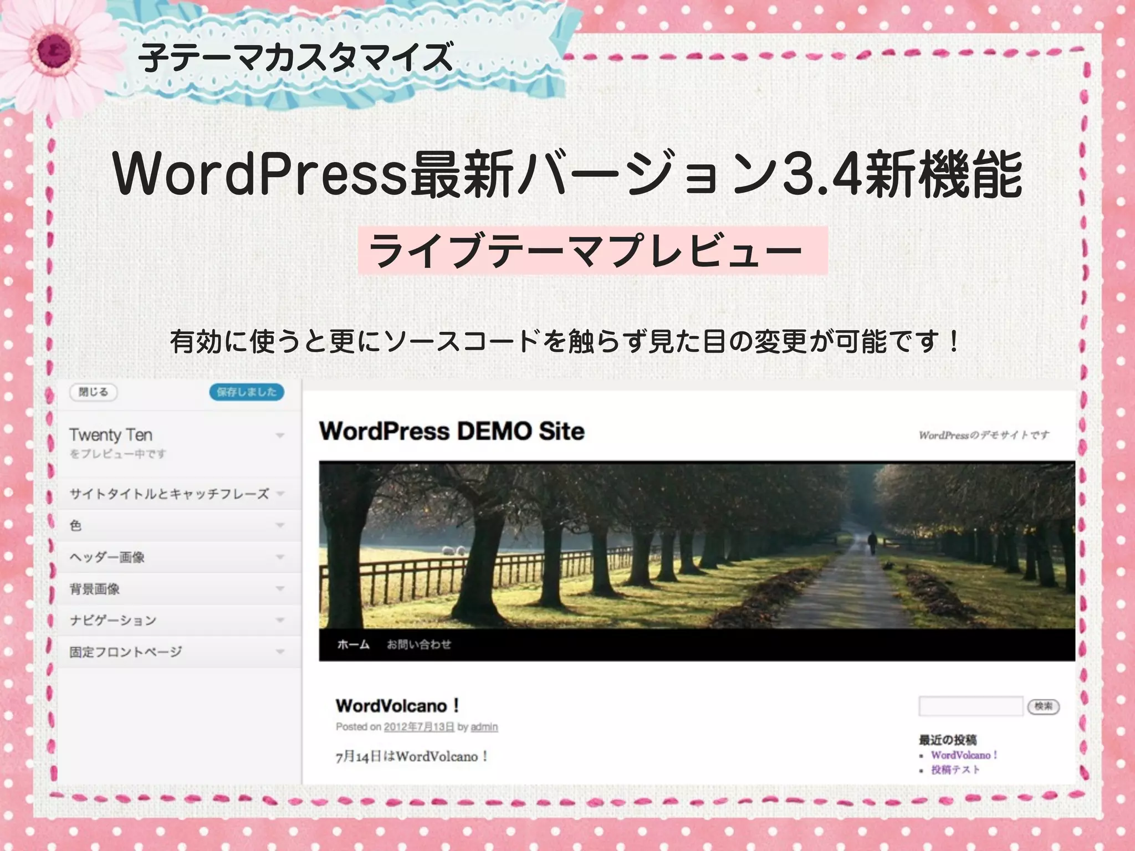Open WordVolcano！ in recent posts list

point(964,755)
